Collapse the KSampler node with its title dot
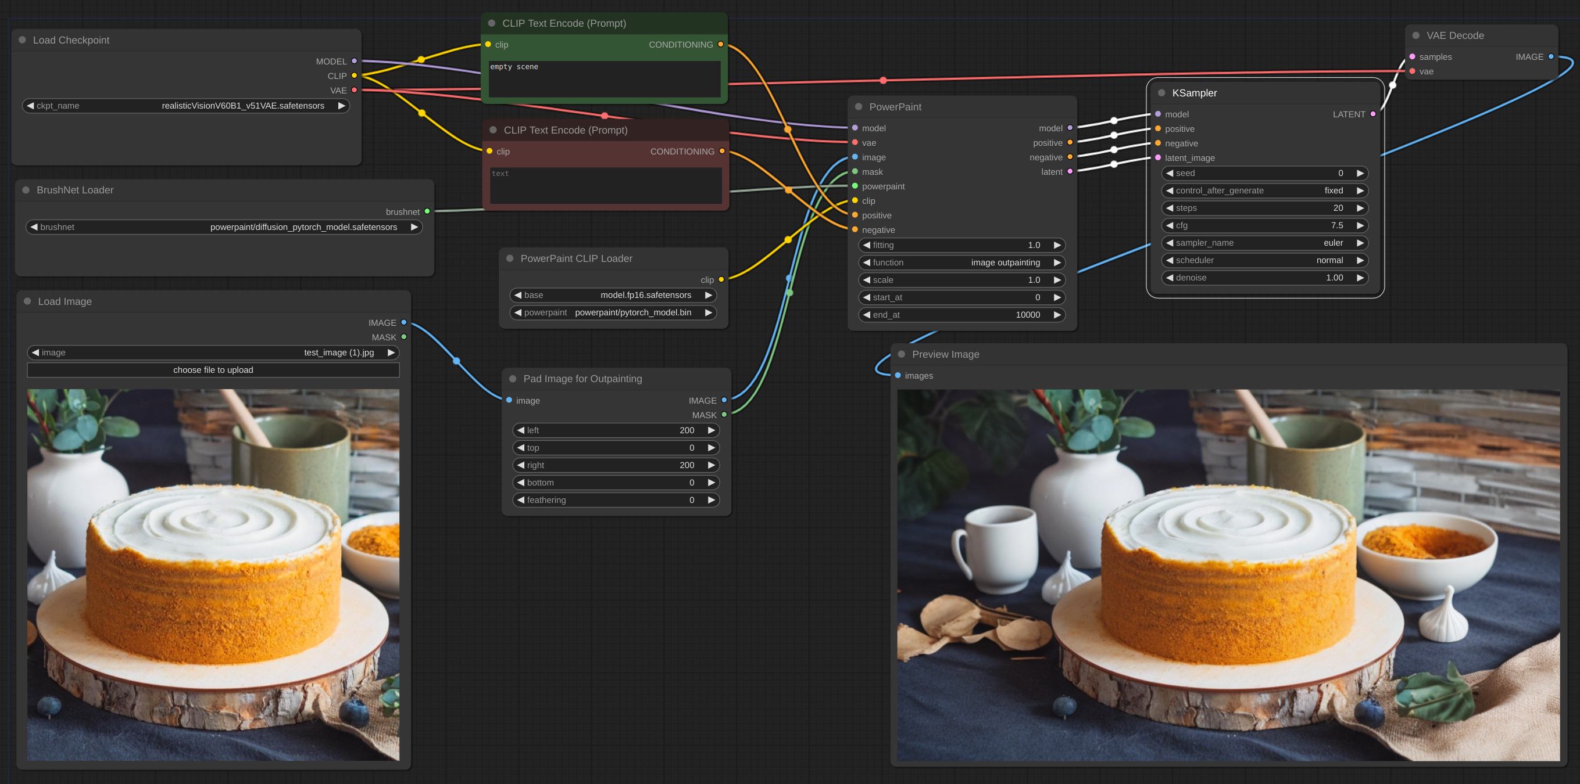 (1161, 92)
